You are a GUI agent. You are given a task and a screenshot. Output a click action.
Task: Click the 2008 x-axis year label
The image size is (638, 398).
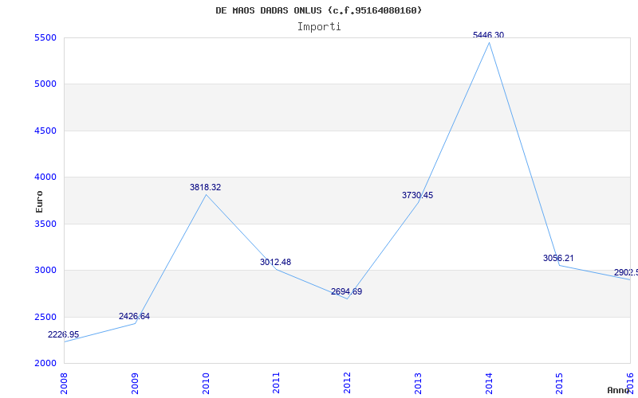[64, 384]
